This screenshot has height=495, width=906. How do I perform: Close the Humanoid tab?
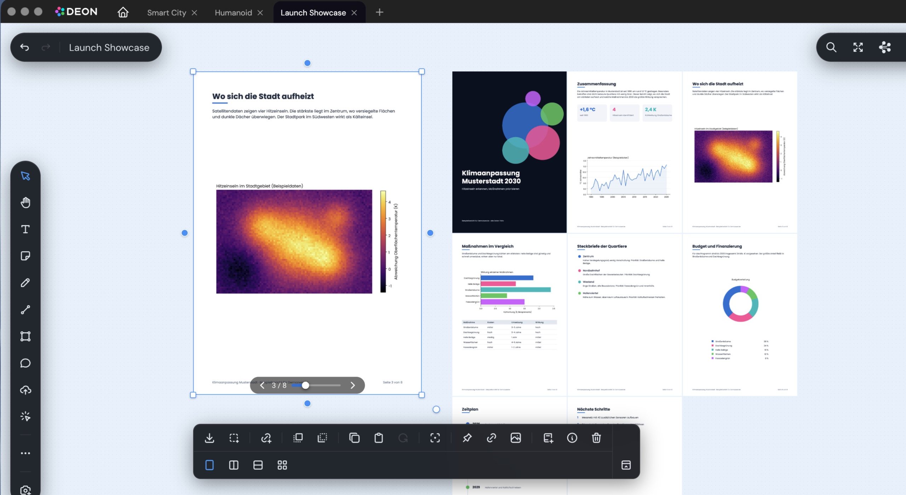pyautogui.click(x=260, y=12)
